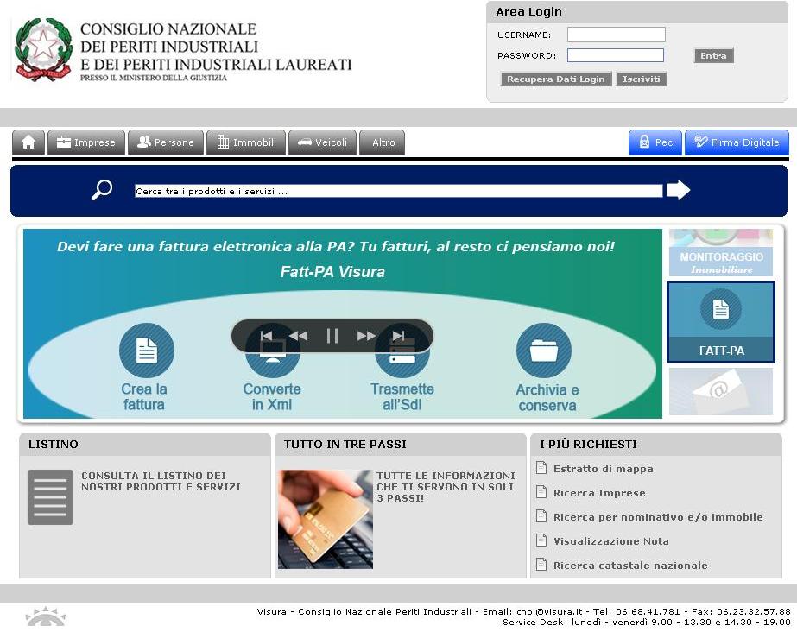
Task: Open Estratto di mappa link
Action: [604, 469]
